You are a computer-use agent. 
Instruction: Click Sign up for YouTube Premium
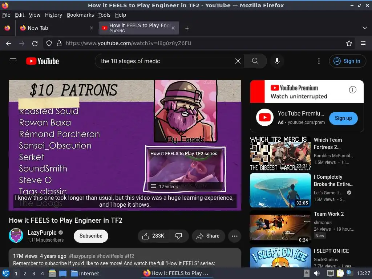(x=343, y=118)
